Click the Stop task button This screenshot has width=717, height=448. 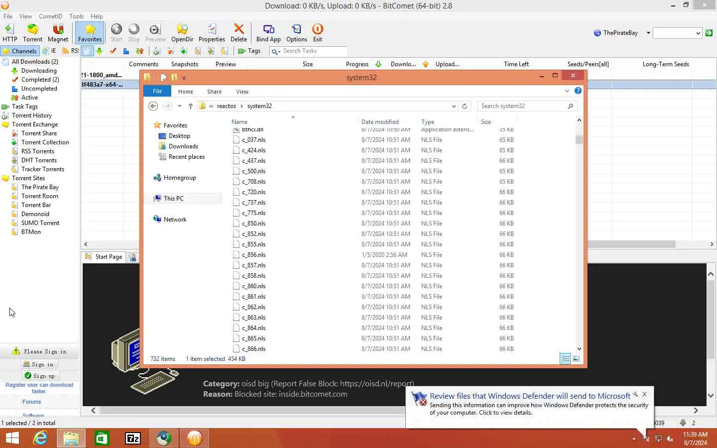pos(134,33)
